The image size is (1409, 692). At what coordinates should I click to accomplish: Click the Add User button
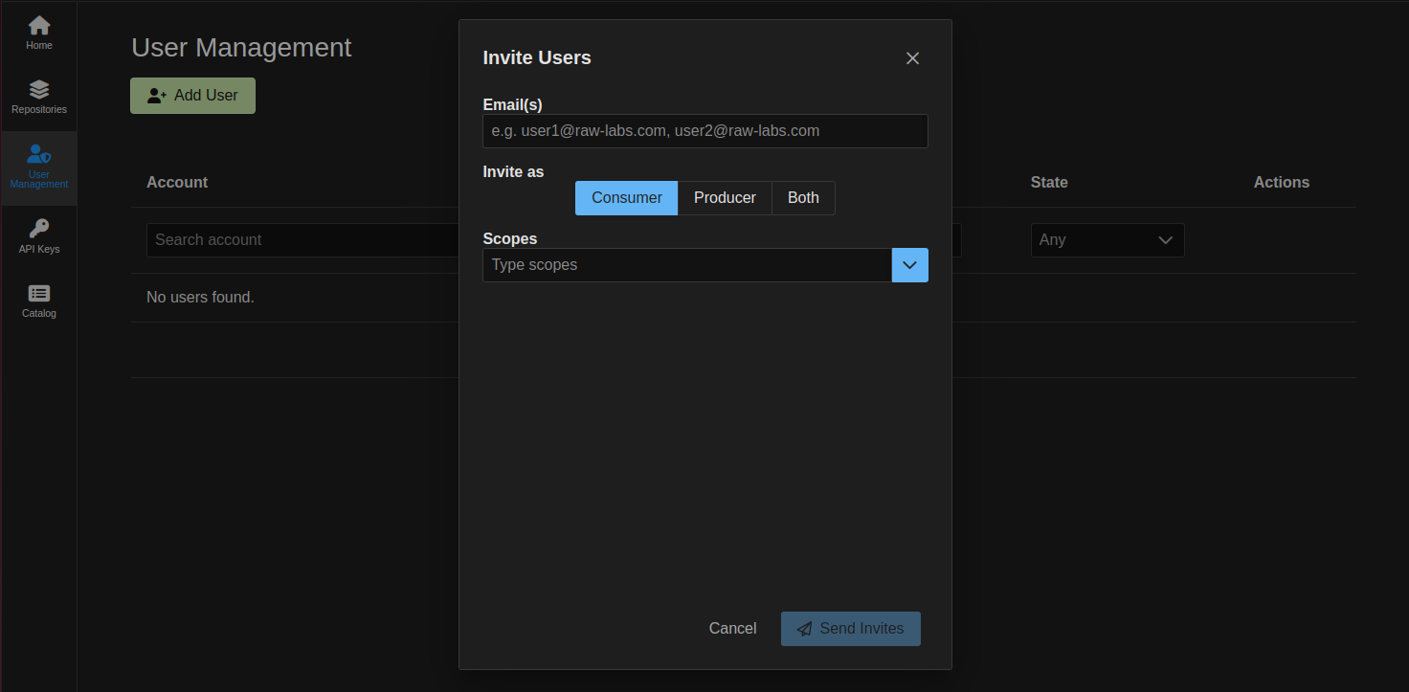click(x=192, y=96)
